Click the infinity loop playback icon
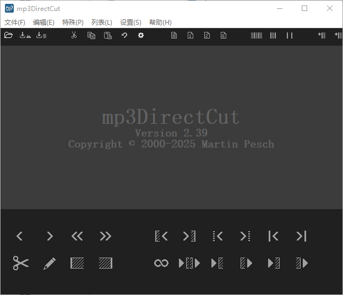 [161, 263]
